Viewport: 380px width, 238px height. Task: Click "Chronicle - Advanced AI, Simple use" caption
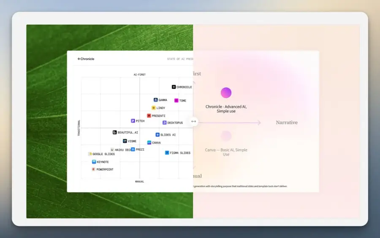(226, 109)
